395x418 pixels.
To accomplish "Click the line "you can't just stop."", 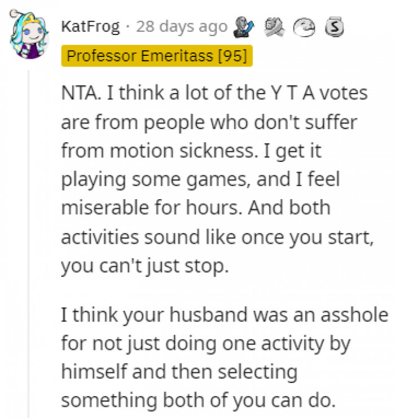I will (145, 265).
